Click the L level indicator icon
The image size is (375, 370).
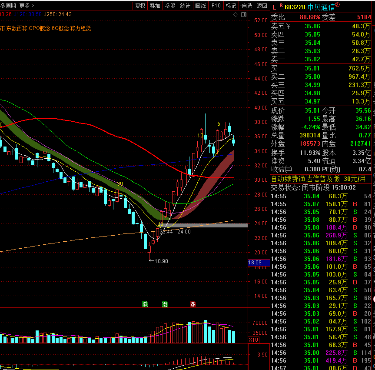tap(274, 7)
